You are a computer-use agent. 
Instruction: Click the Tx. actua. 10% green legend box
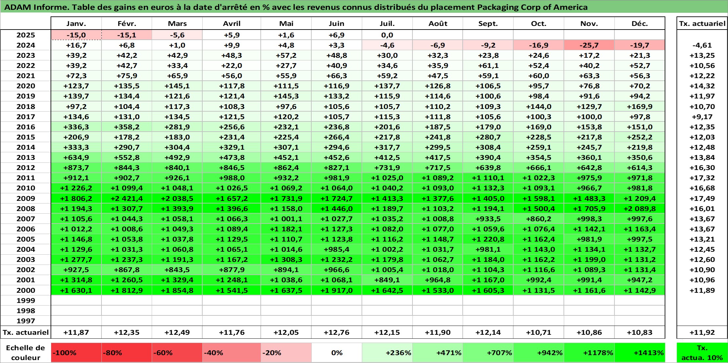tap(702, 353)
